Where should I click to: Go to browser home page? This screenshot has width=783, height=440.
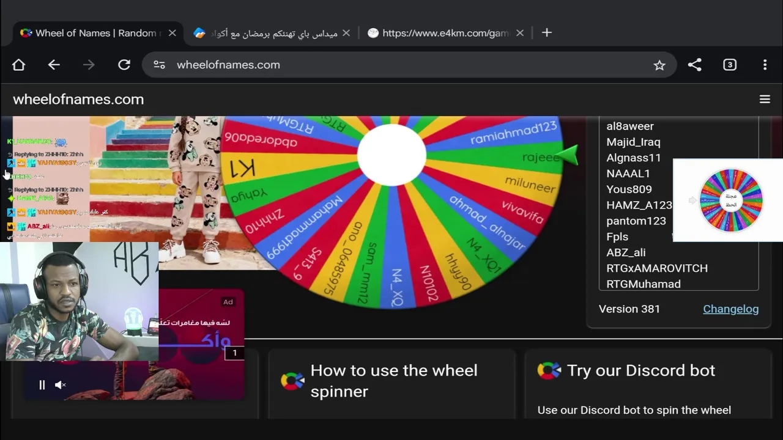[18, 65]
